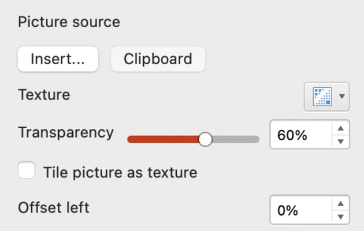
Task: Click the Offset left label text
Action: coord(54,207)
